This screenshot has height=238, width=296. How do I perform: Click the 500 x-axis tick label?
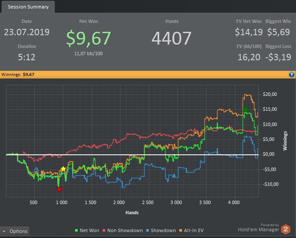coord(34,202)
